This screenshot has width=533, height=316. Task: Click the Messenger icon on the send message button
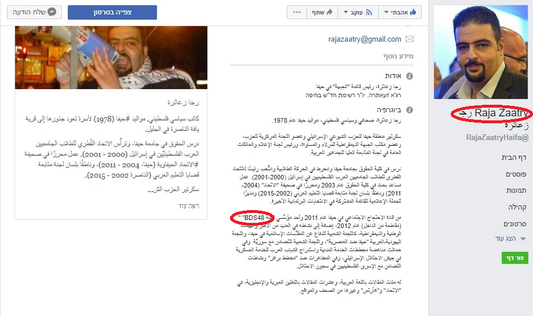click(x=52, y=12)
